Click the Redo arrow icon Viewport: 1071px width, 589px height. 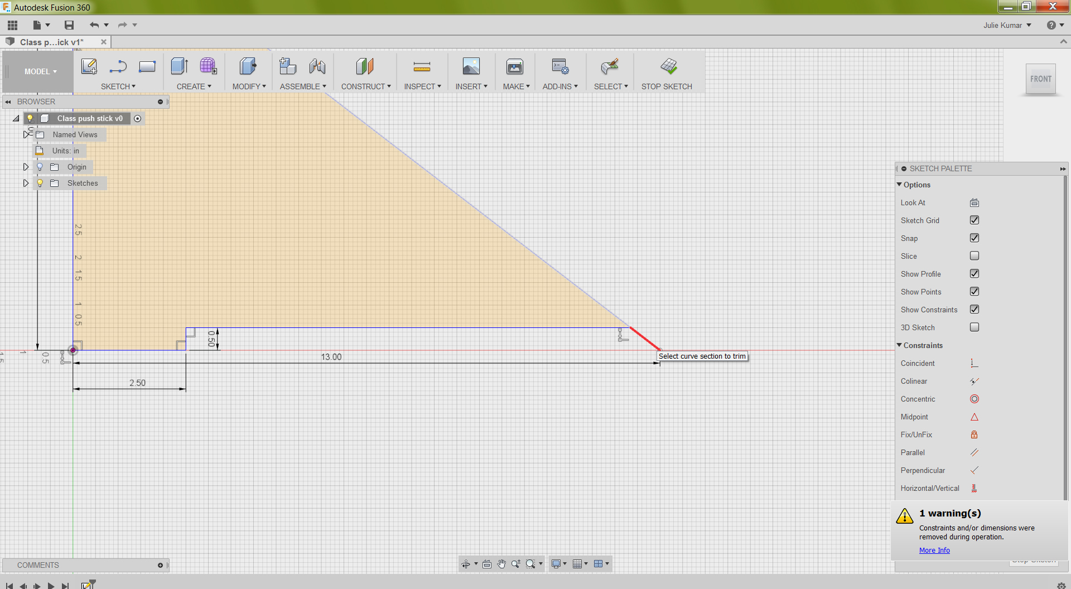pos(123,25)
